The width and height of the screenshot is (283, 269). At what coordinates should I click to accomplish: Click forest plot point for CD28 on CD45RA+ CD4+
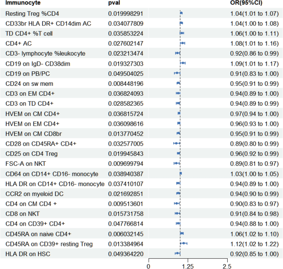(176, 143)
